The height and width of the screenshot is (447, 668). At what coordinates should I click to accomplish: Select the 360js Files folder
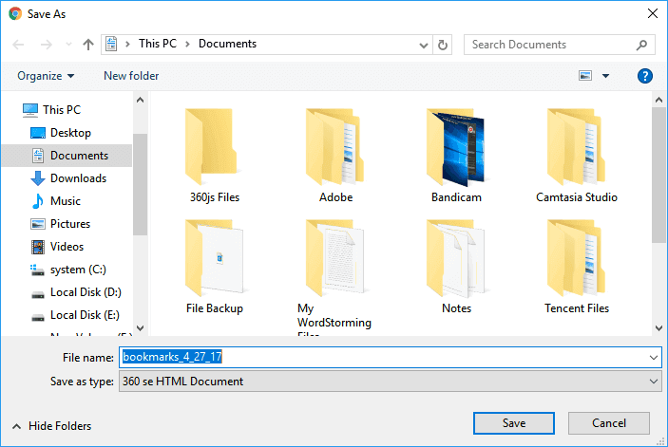215,157
